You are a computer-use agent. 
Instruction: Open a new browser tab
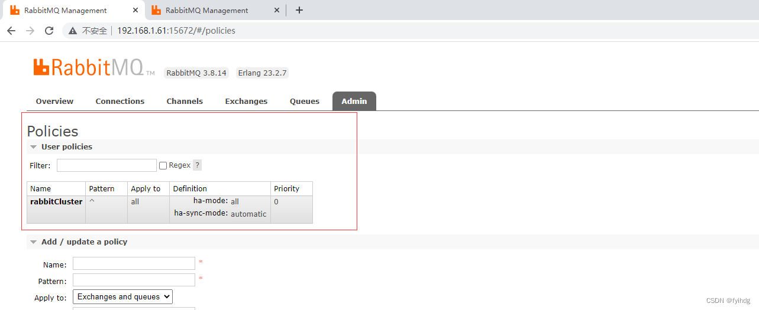(x=299, y=10)
